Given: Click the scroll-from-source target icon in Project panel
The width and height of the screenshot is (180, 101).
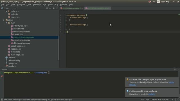Looking at the screenshot, I should (x=47, y=8).
